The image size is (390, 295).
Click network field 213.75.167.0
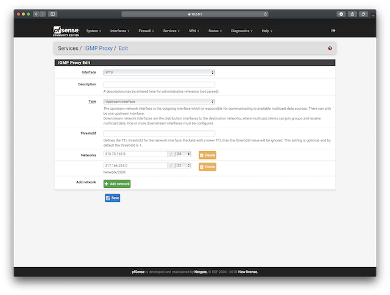click(x=135, y=154)
